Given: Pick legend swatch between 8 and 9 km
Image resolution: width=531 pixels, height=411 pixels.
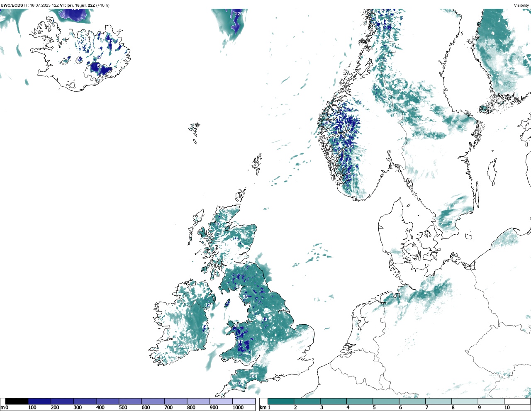Looking at the screenshot, I should point(465,401).
